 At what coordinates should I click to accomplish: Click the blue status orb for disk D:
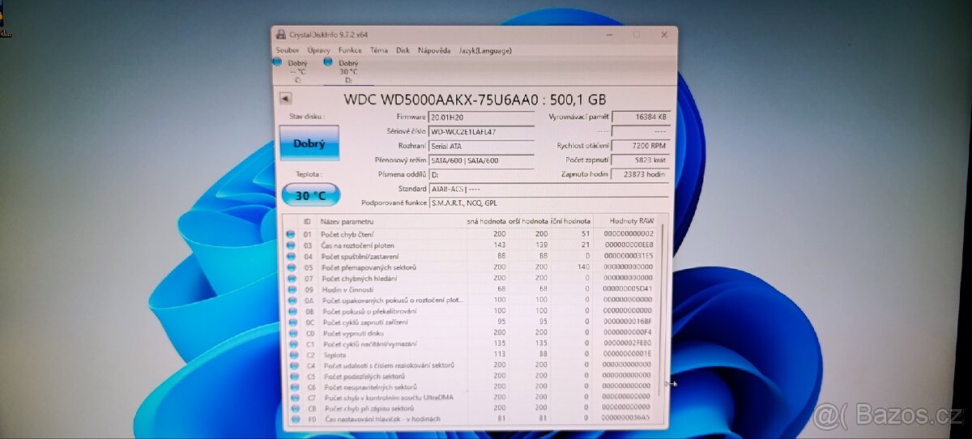(x=328, y=62)
